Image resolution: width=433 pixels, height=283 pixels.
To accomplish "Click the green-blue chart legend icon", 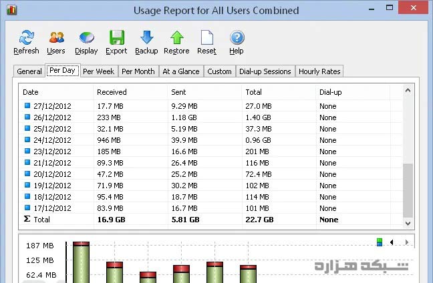I will pyautogui.click(x=380, y=242).
